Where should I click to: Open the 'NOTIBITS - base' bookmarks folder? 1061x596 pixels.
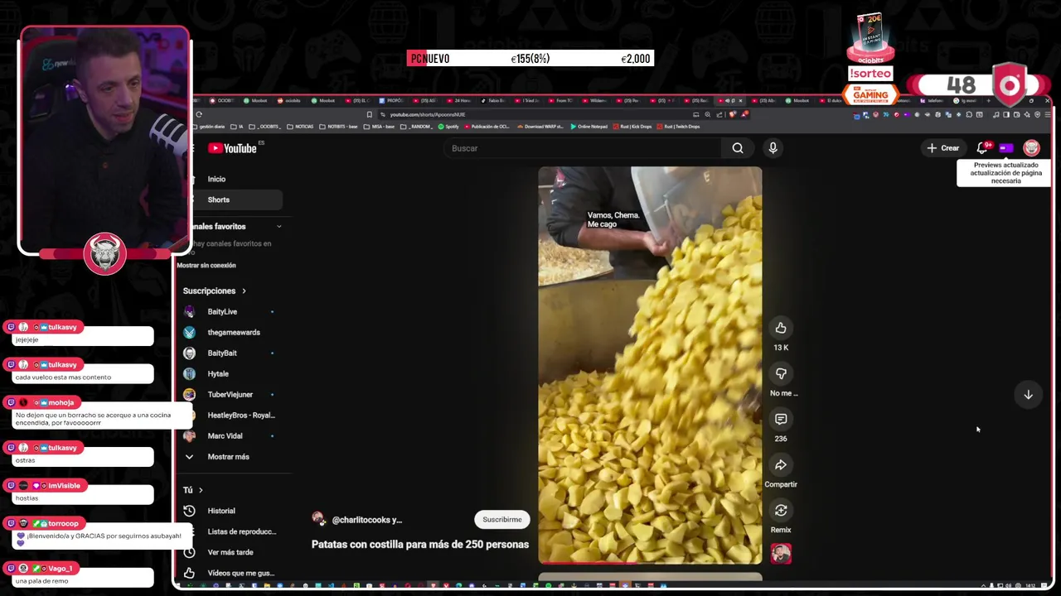(338, 127)
